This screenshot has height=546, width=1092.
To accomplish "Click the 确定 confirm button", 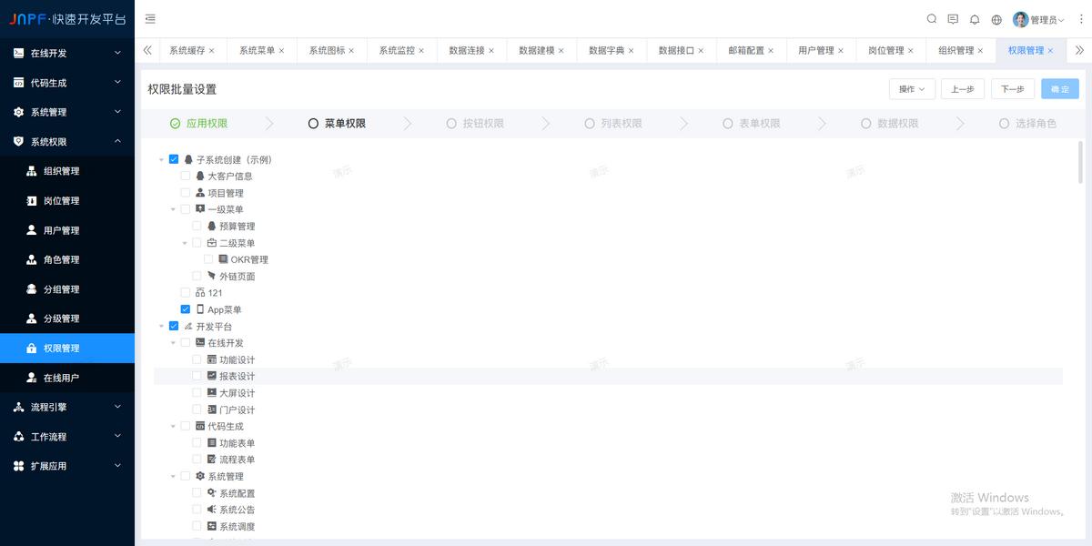I will click(1059, 87).
